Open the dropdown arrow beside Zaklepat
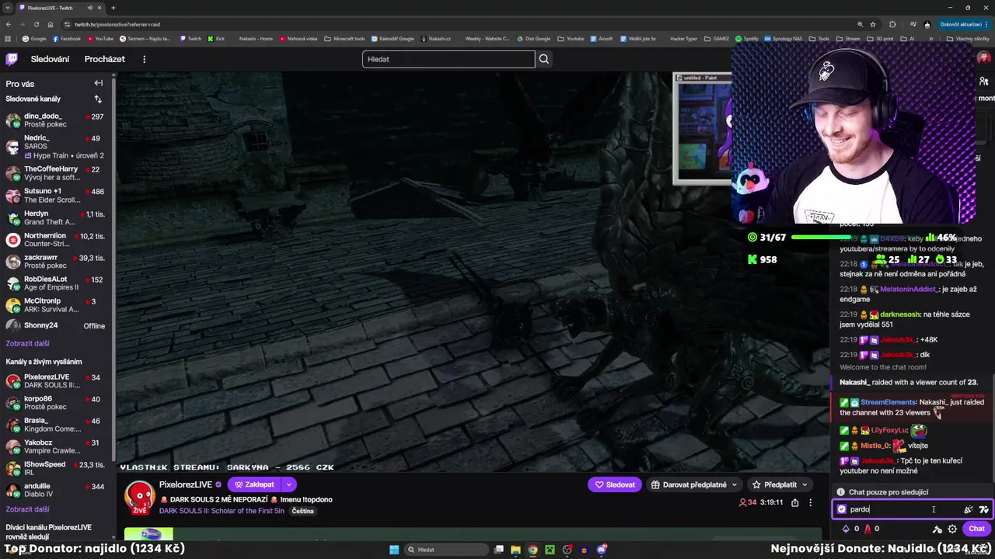 (288, 484)
